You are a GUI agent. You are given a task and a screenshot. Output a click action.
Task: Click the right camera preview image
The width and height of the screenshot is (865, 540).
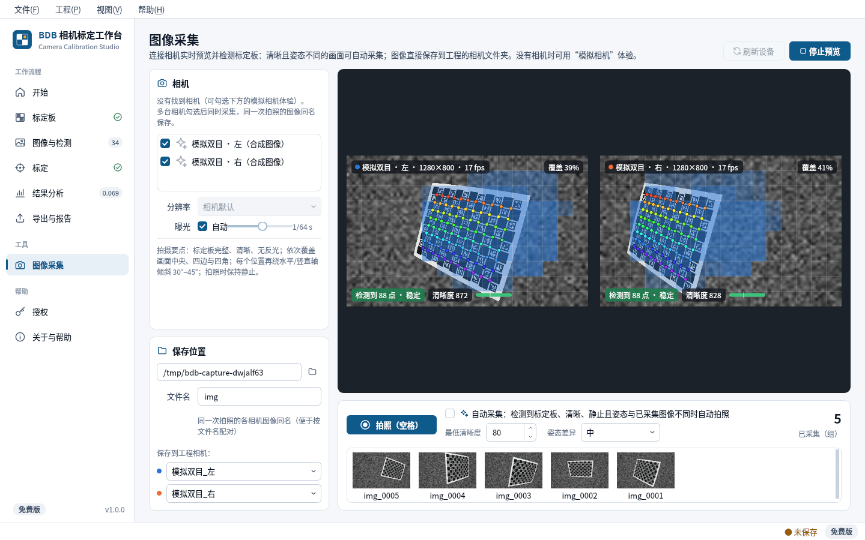721,231
